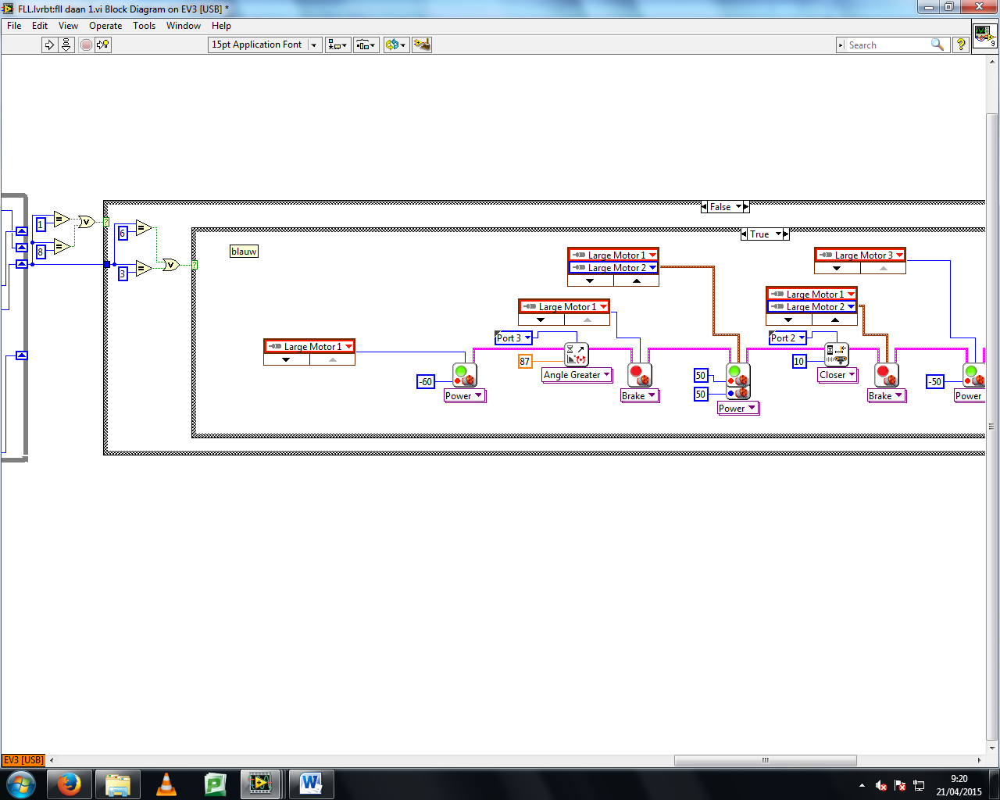Click into the Search field
Viewport: 1000px width, 800px height.
(886, 45)
